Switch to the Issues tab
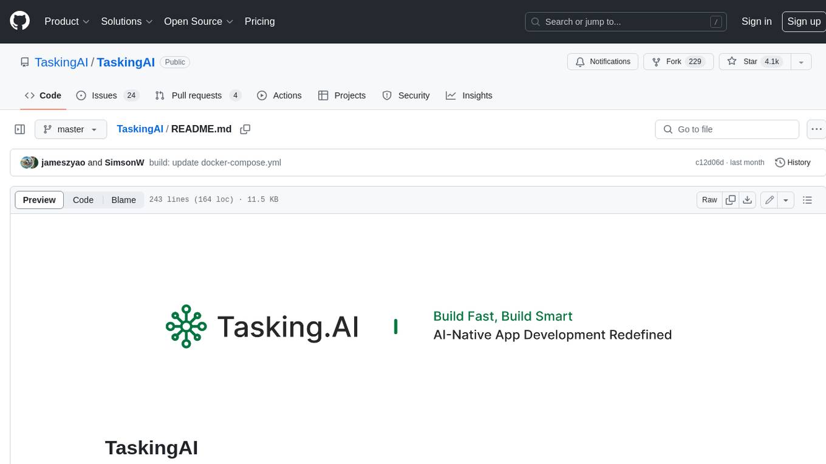This screenshot has height=464, width=826. tap(108, 95)
